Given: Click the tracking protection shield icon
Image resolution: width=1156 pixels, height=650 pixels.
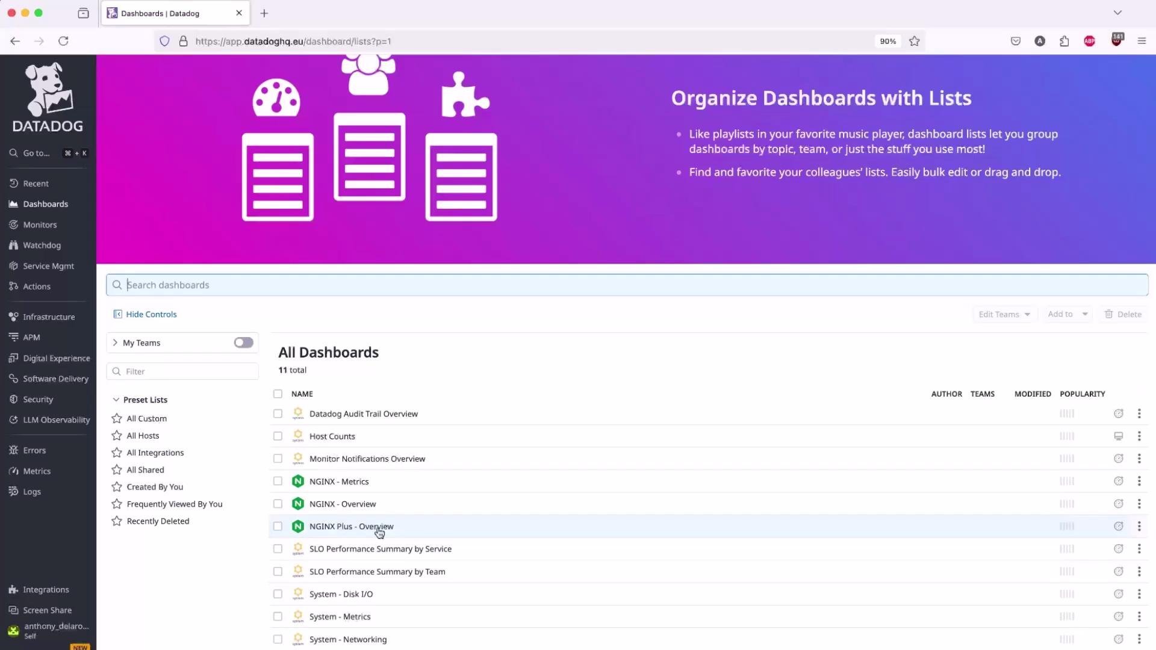Looking at the screenshot, I should tap(164, 41).
